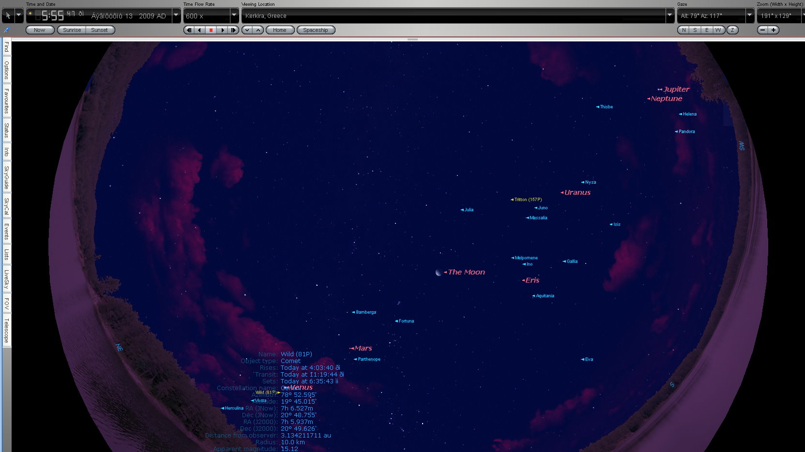Select the arrow pointer tool
The width and height of the screenshot is (805, 452).
[x=8, y=15]
